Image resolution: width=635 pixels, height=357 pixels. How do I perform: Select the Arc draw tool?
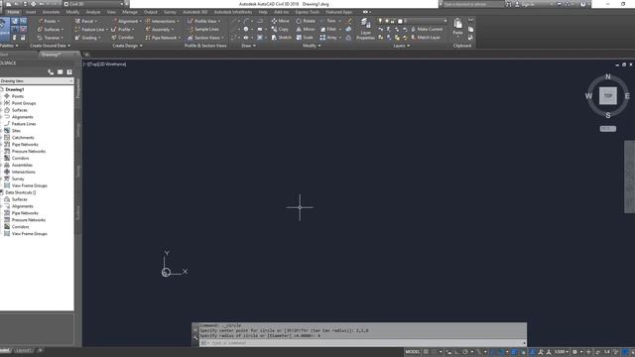[247, 21]
